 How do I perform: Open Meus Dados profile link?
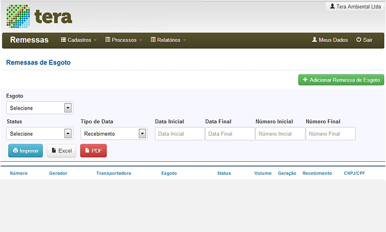pos(330,40)
